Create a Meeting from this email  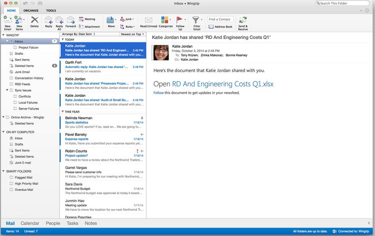click(87, 19)
